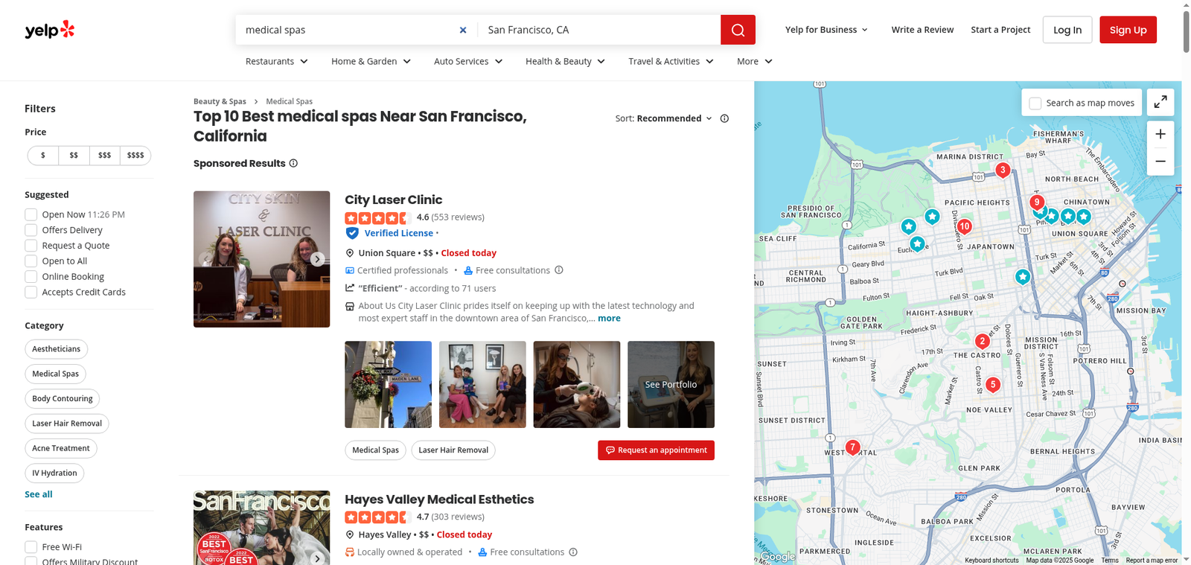The height and width of the screenshot is (565, 1191).
Task: Select the Body Contouring category chip
Action: point(63,399)
